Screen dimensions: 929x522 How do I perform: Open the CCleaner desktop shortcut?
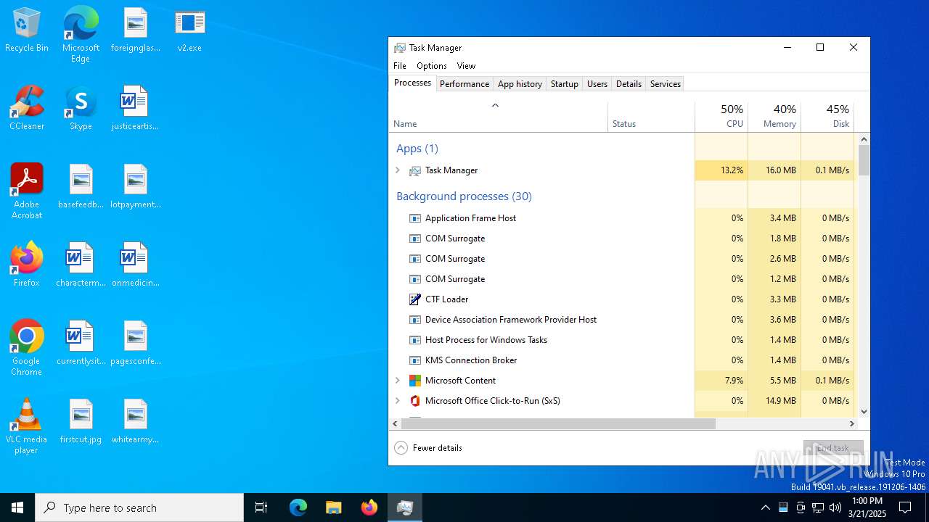pos(27,102)
